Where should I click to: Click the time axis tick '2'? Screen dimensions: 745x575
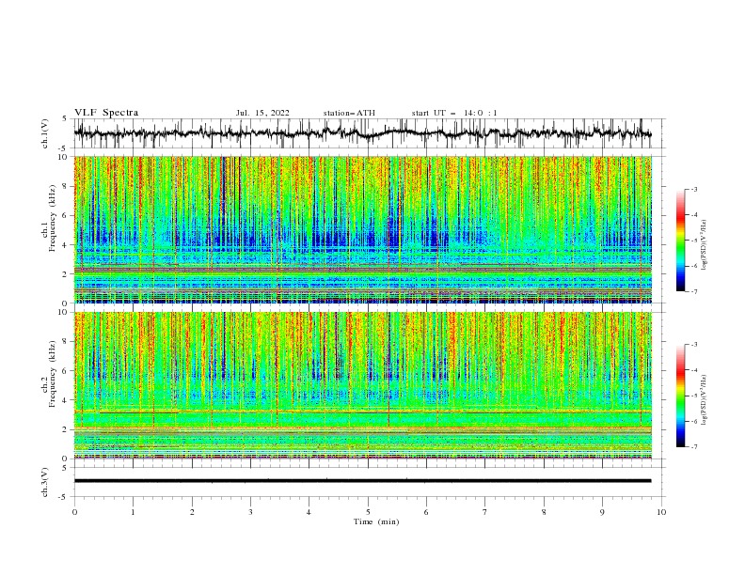(x=192, y=512)
